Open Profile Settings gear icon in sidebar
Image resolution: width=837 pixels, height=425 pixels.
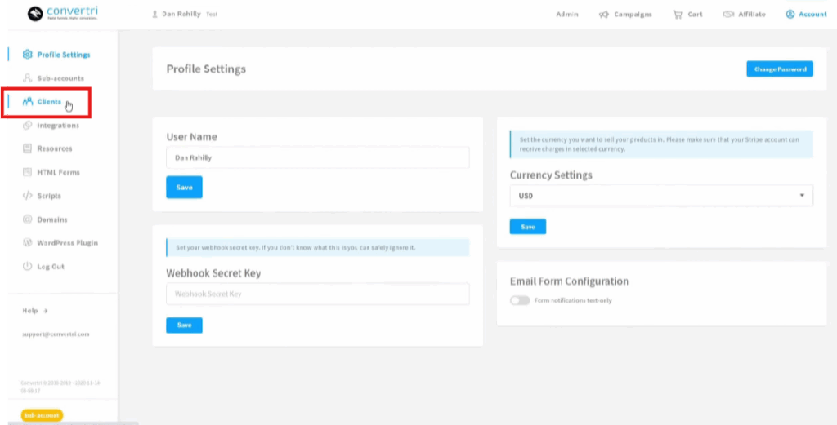28,55
